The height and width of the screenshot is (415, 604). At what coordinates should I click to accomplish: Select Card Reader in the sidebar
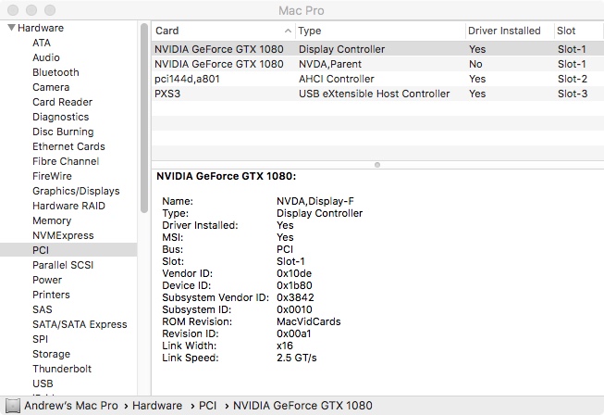point(62,102)
